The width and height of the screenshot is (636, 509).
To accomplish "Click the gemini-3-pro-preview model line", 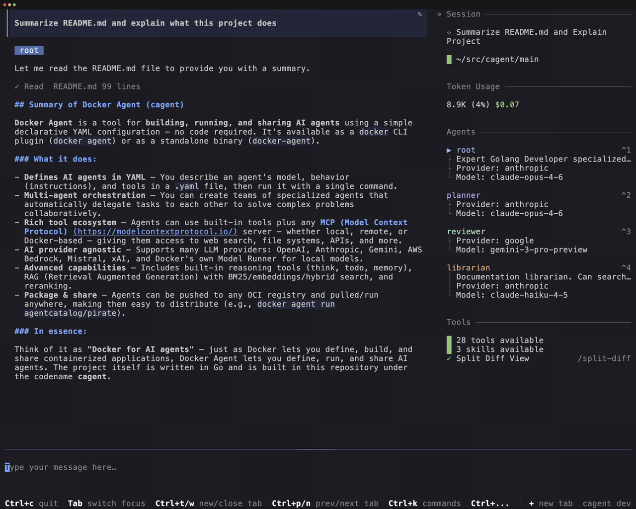I will click(522, 250).
